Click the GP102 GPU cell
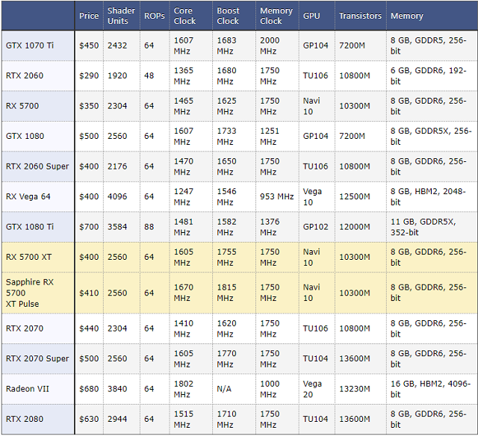Image resolution: width=478 pixels, height=436 pixels. [x=315, y=227]
